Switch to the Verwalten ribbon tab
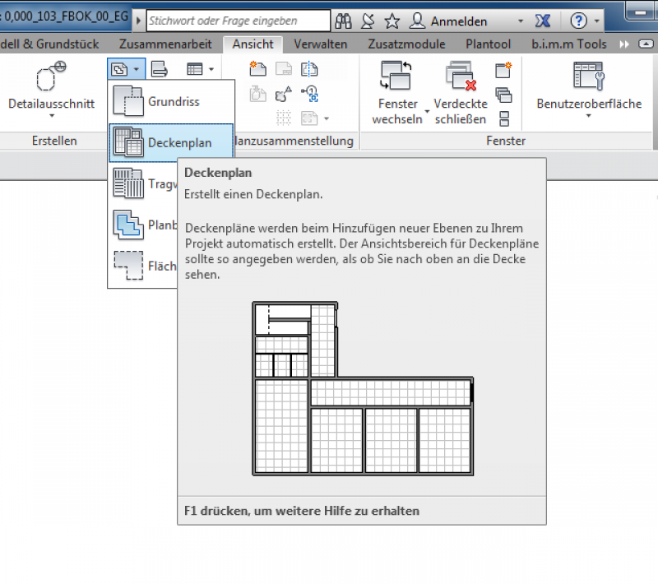 click(x=320, y=44)
